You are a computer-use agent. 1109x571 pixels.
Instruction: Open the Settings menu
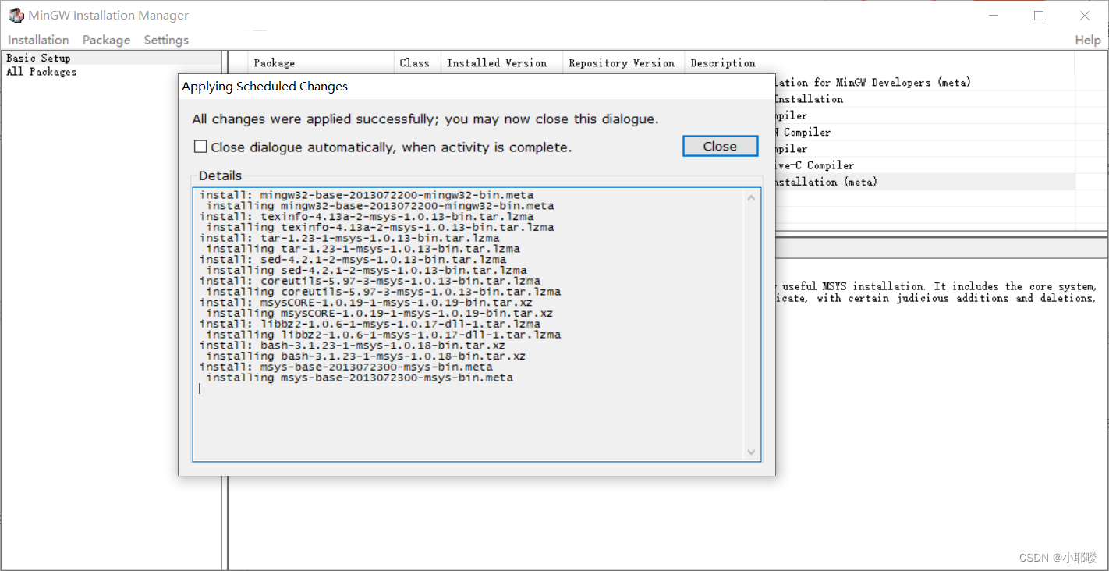[x=166, y=40]
